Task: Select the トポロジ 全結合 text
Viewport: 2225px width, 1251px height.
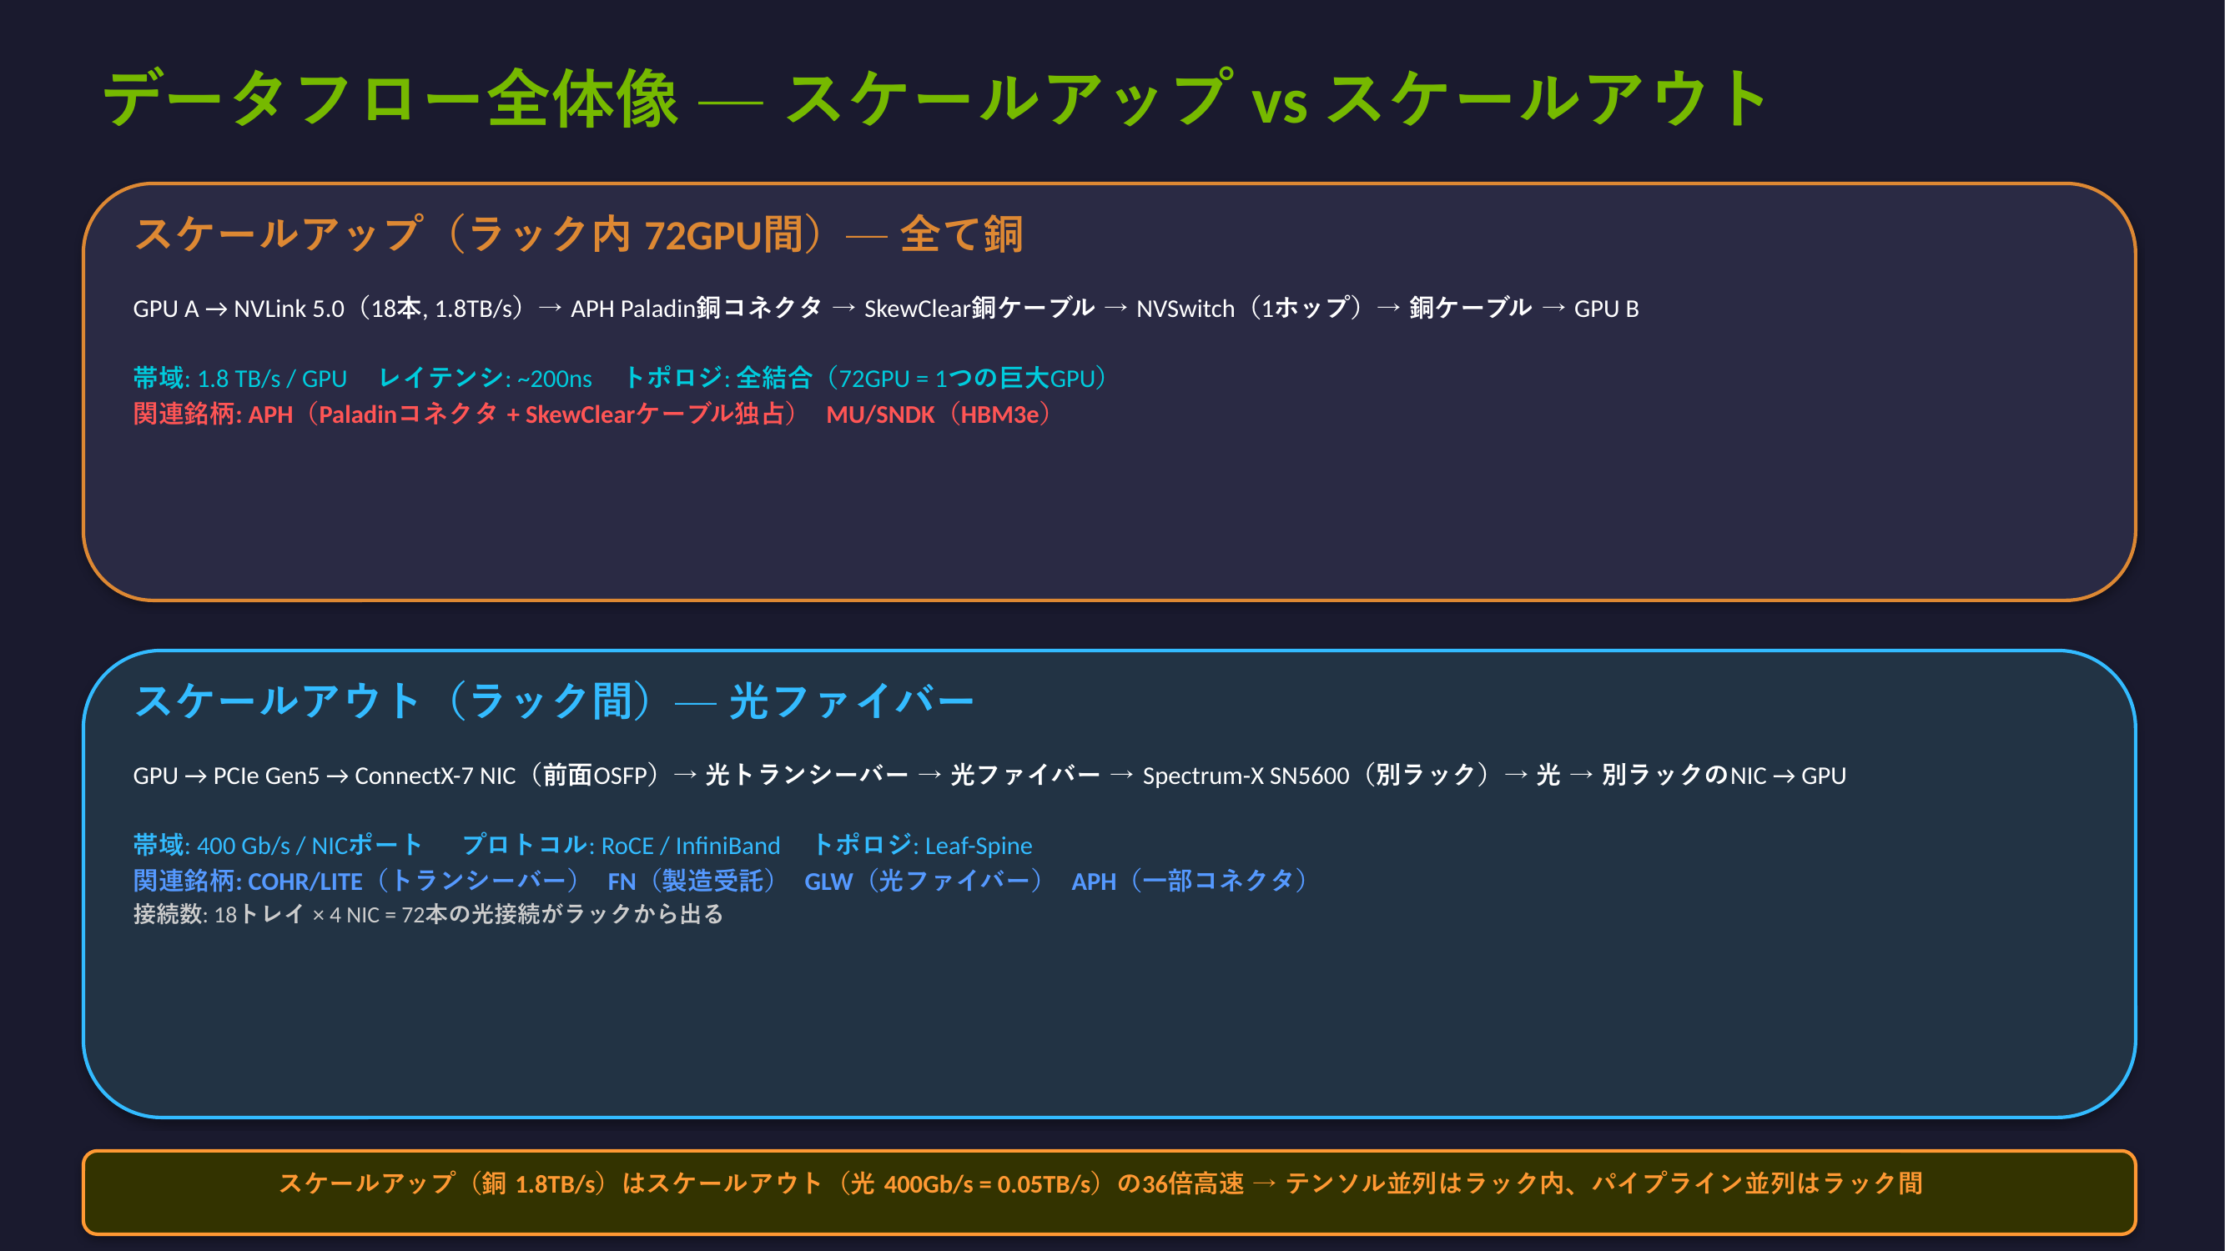Action: click(865, 378)
